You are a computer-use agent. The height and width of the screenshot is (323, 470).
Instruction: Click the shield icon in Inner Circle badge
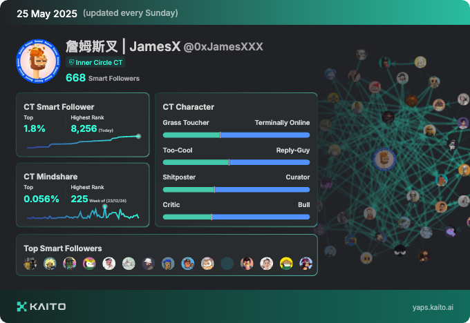pos(71,62)
